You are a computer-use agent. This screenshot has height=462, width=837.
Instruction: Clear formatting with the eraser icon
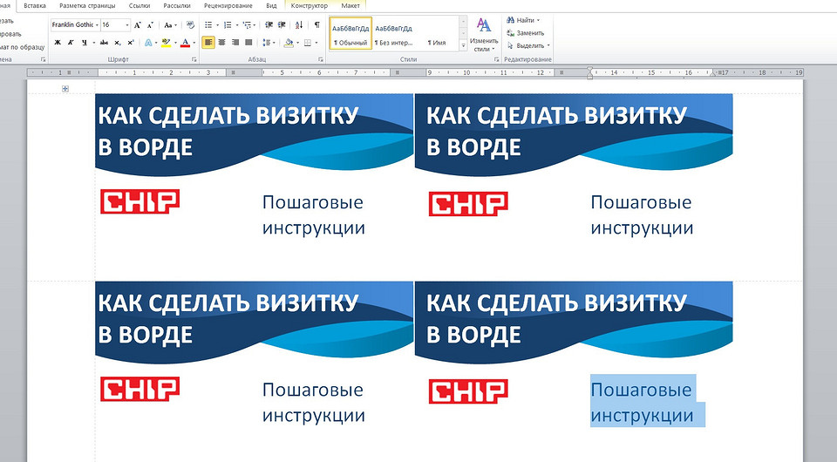[190, 25]
